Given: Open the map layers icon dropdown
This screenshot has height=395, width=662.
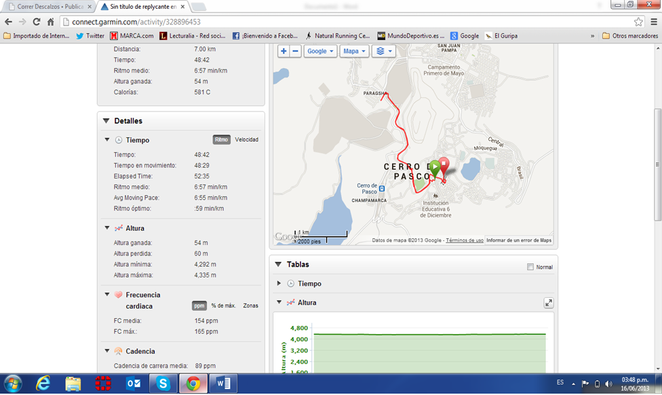Looking at the screenshot, I should [384, 51].
